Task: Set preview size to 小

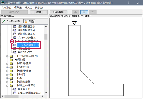Action: 76,12
